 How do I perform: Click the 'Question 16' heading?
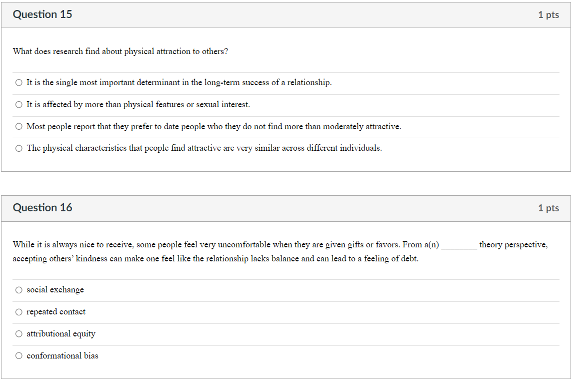42,208
